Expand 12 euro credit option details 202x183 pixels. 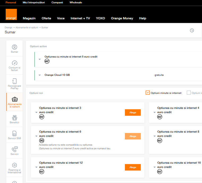36,167
